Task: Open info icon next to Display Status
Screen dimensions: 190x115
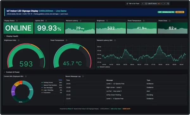Action: pyautogui.click(x=17, y=20)
